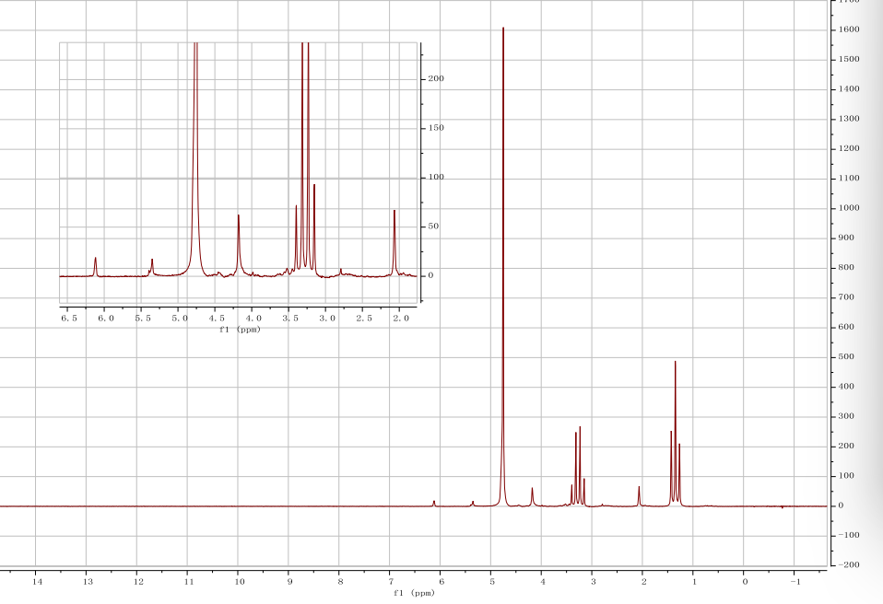The width and height of the screenshot is (883, 604).
Task: Click the 10 ppm tick label on main axis
Action: pos(239,580)
